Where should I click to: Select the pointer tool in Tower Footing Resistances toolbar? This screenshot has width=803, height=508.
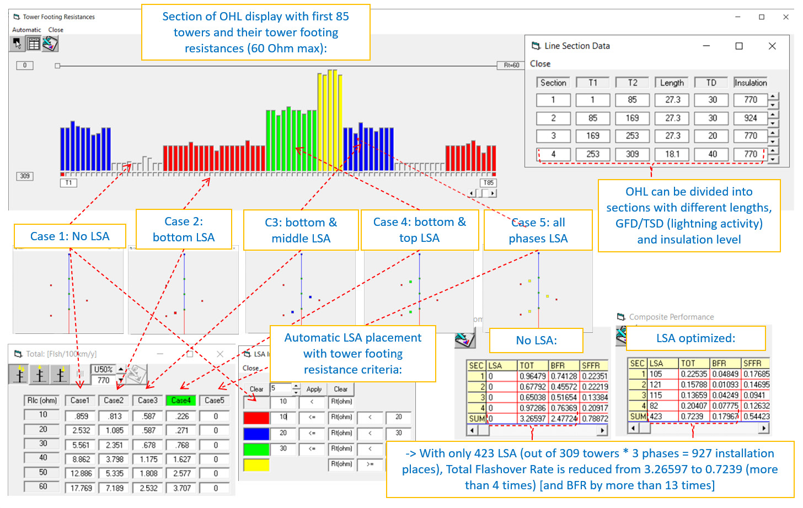tap(17, 44)
